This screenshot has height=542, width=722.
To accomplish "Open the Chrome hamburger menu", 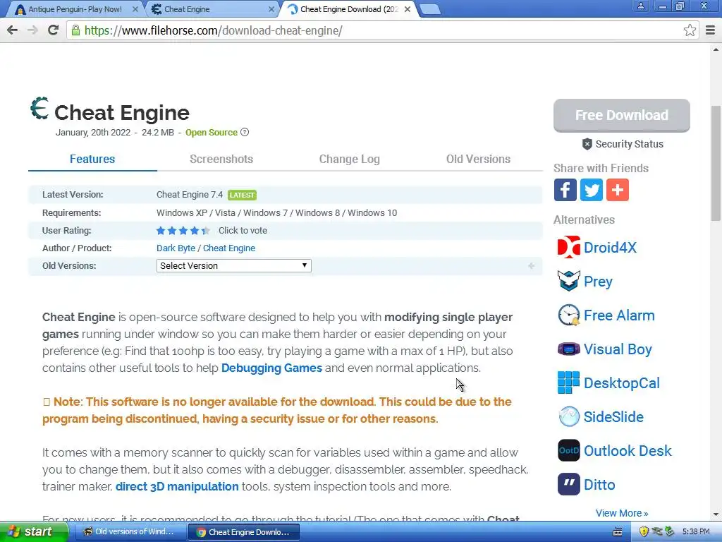I will pos(710,30).
